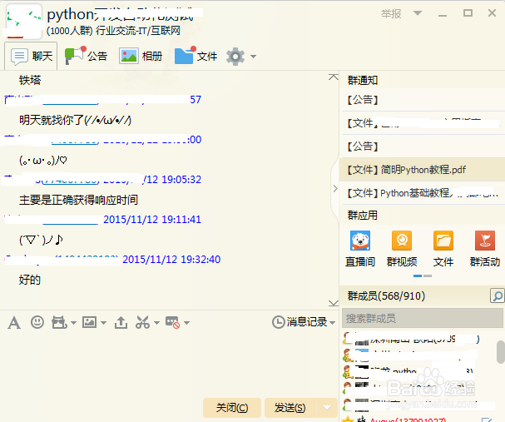The height and width of the screenshot is (422, 505).
Task: Click the member search magnifier icon
Action: pos(497,295)
